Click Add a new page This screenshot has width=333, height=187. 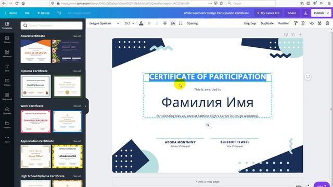pyautogui.click(x=208, y=182)
